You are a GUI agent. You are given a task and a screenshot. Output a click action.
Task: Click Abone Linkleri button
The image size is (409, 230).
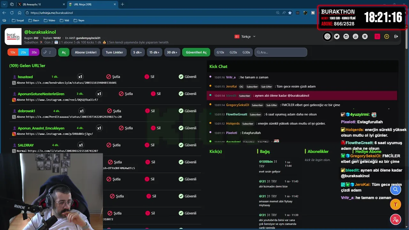point(86,52)
